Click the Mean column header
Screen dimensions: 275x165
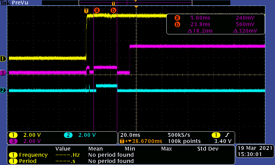pyautogui.click(x=95, y=149)
